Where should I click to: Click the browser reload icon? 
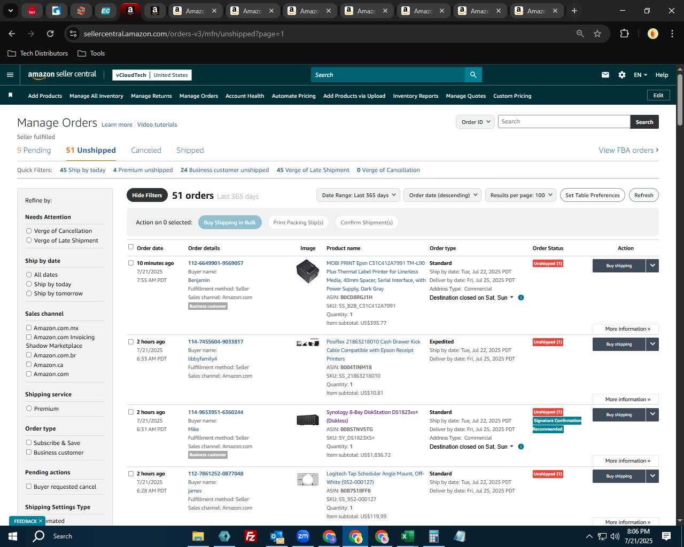[50, 34]
